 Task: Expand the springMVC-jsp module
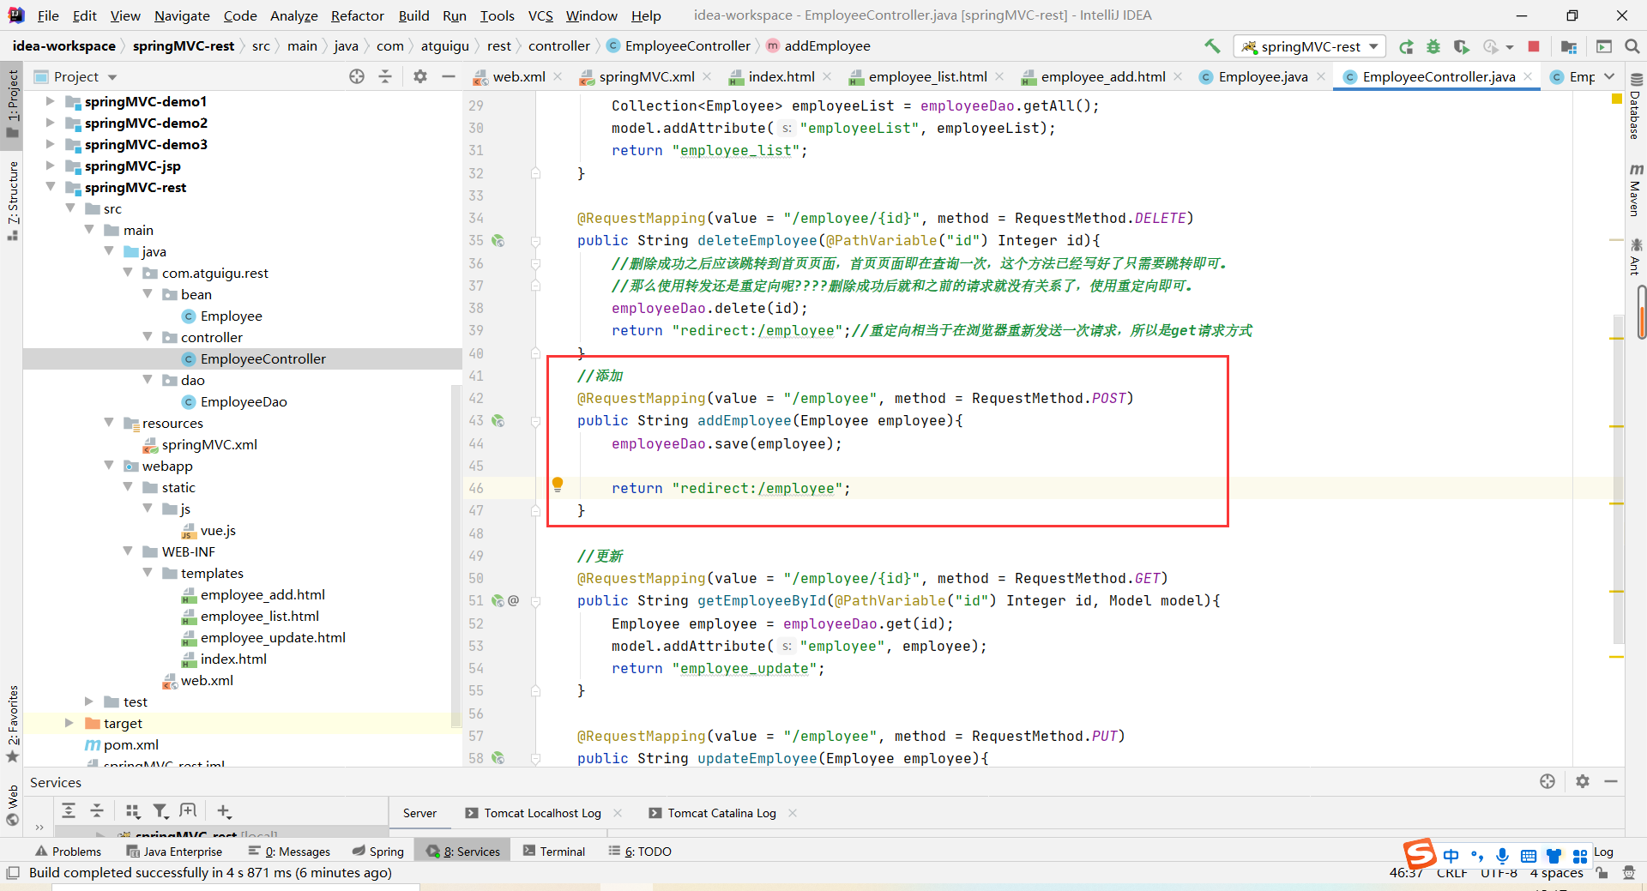[x=51, y=166]
